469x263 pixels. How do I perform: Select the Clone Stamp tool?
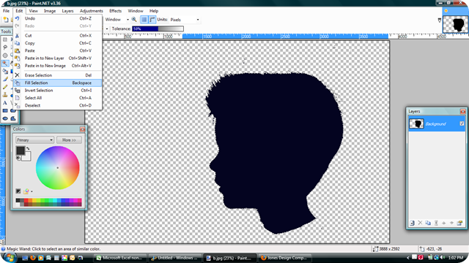[5, 95]
